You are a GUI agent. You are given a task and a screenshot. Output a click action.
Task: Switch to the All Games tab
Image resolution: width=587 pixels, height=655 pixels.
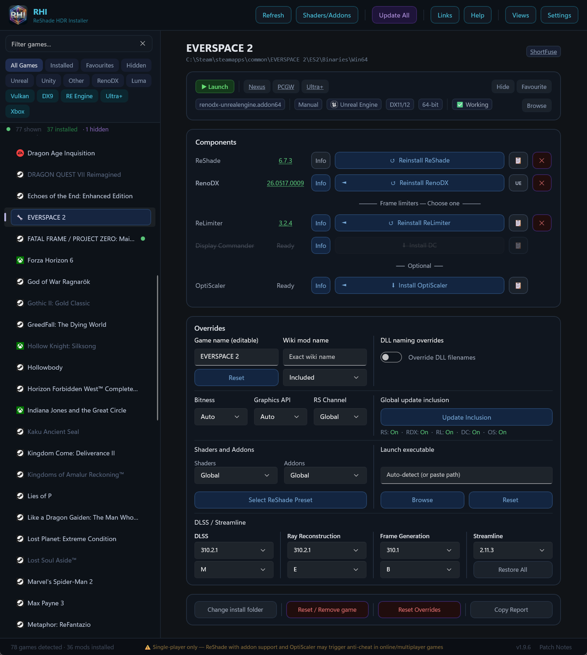point(24,65)
